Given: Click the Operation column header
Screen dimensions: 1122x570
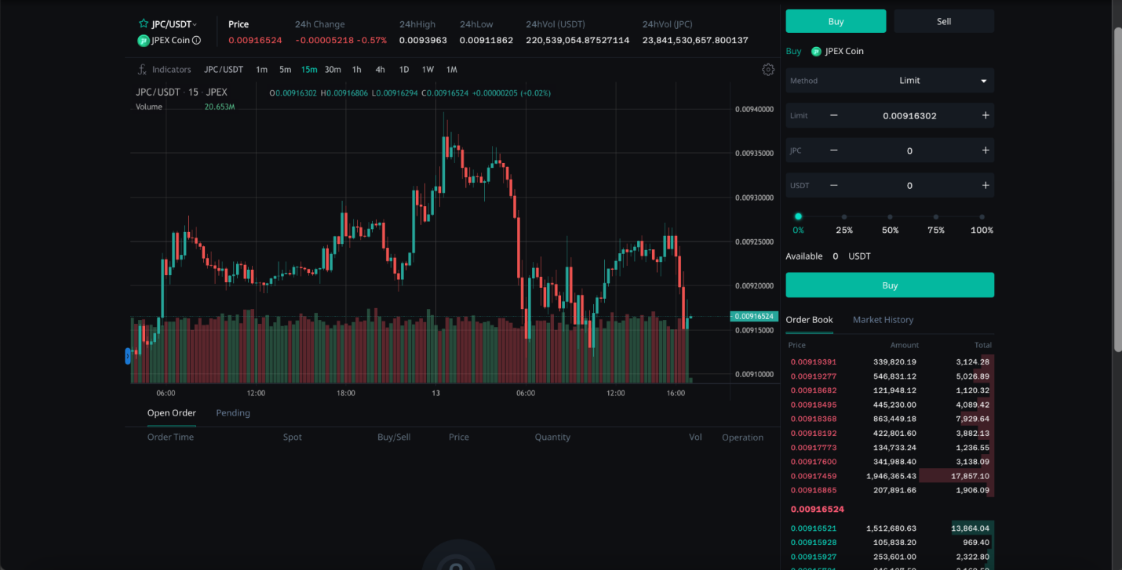Looking at the screenshot, I should point(742,437).
